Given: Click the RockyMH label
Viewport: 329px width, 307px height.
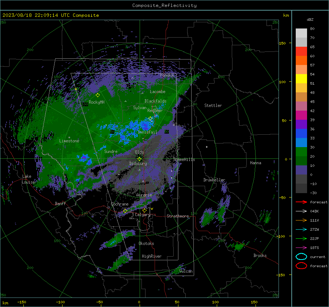Looking at the screenshot, I should (97, 102).
